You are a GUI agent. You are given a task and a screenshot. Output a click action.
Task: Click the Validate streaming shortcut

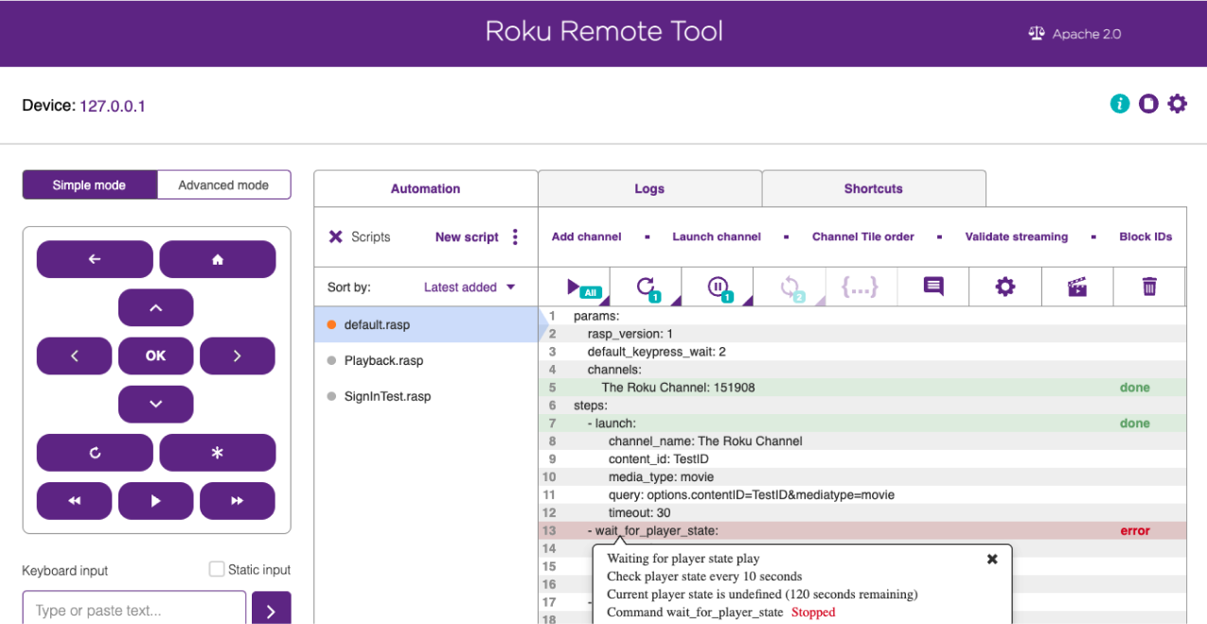pyautogui.click(x=1016, y=236)
